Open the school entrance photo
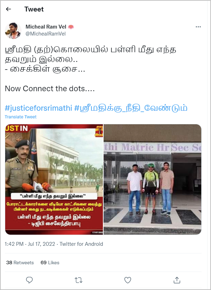The width and height of the screenshot is (211, 290). tap(153, 179)
